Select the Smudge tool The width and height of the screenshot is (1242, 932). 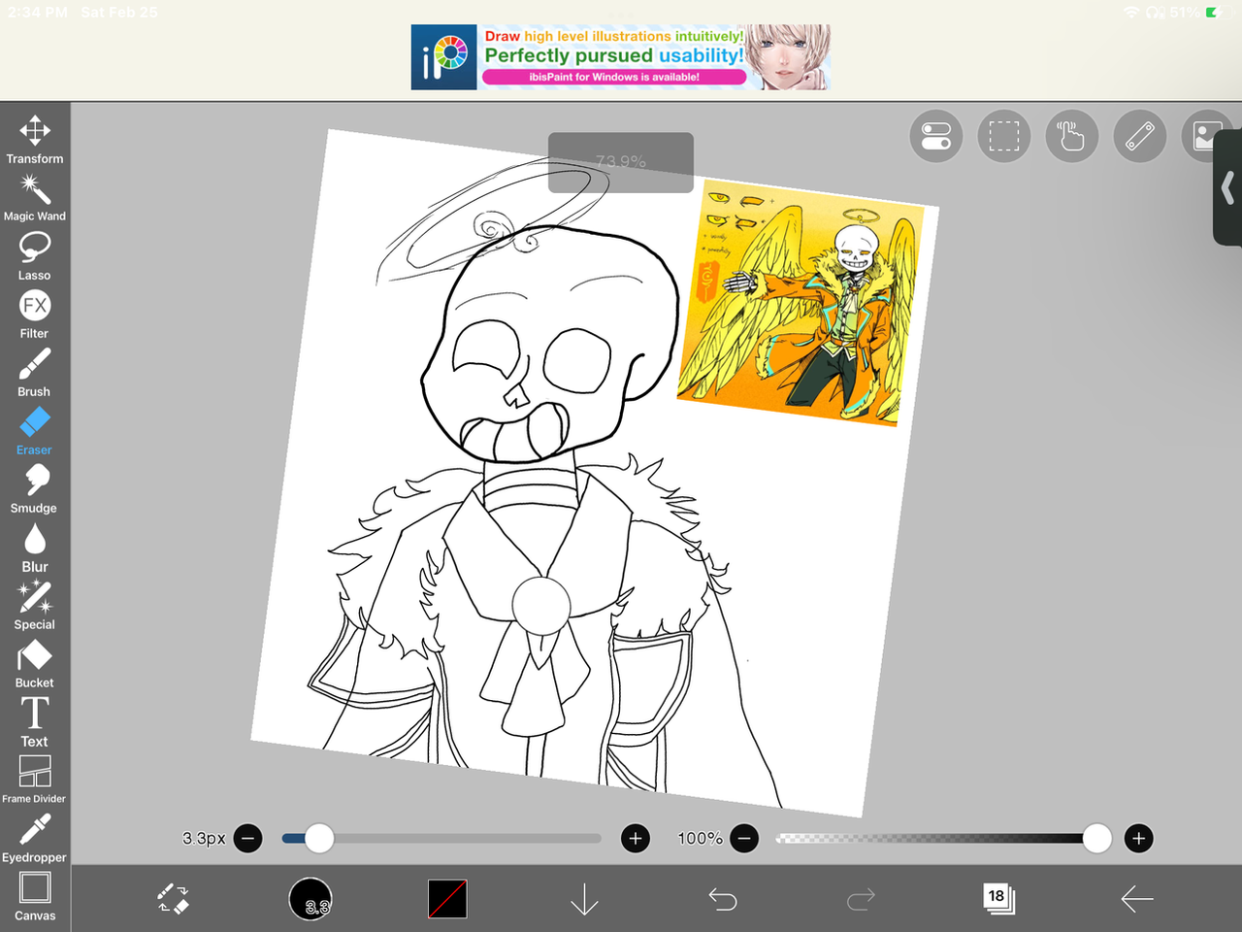35,489
